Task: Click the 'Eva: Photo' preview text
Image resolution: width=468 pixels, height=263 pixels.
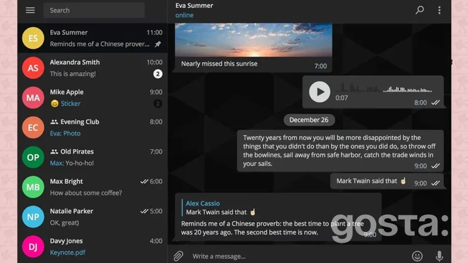Action: point(65,133)
